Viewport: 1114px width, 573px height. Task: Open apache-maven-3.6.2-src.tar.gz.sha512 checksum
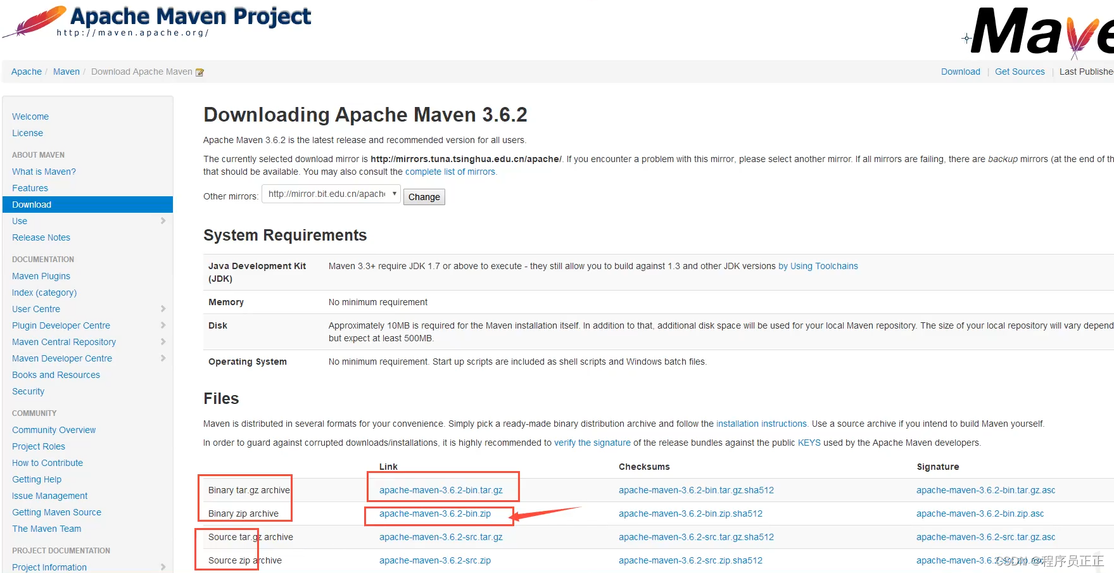696,537
